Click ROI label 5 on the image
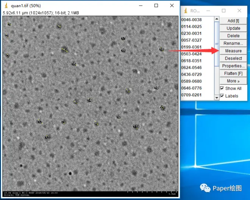Screen dimensions: 250x200 64,50
